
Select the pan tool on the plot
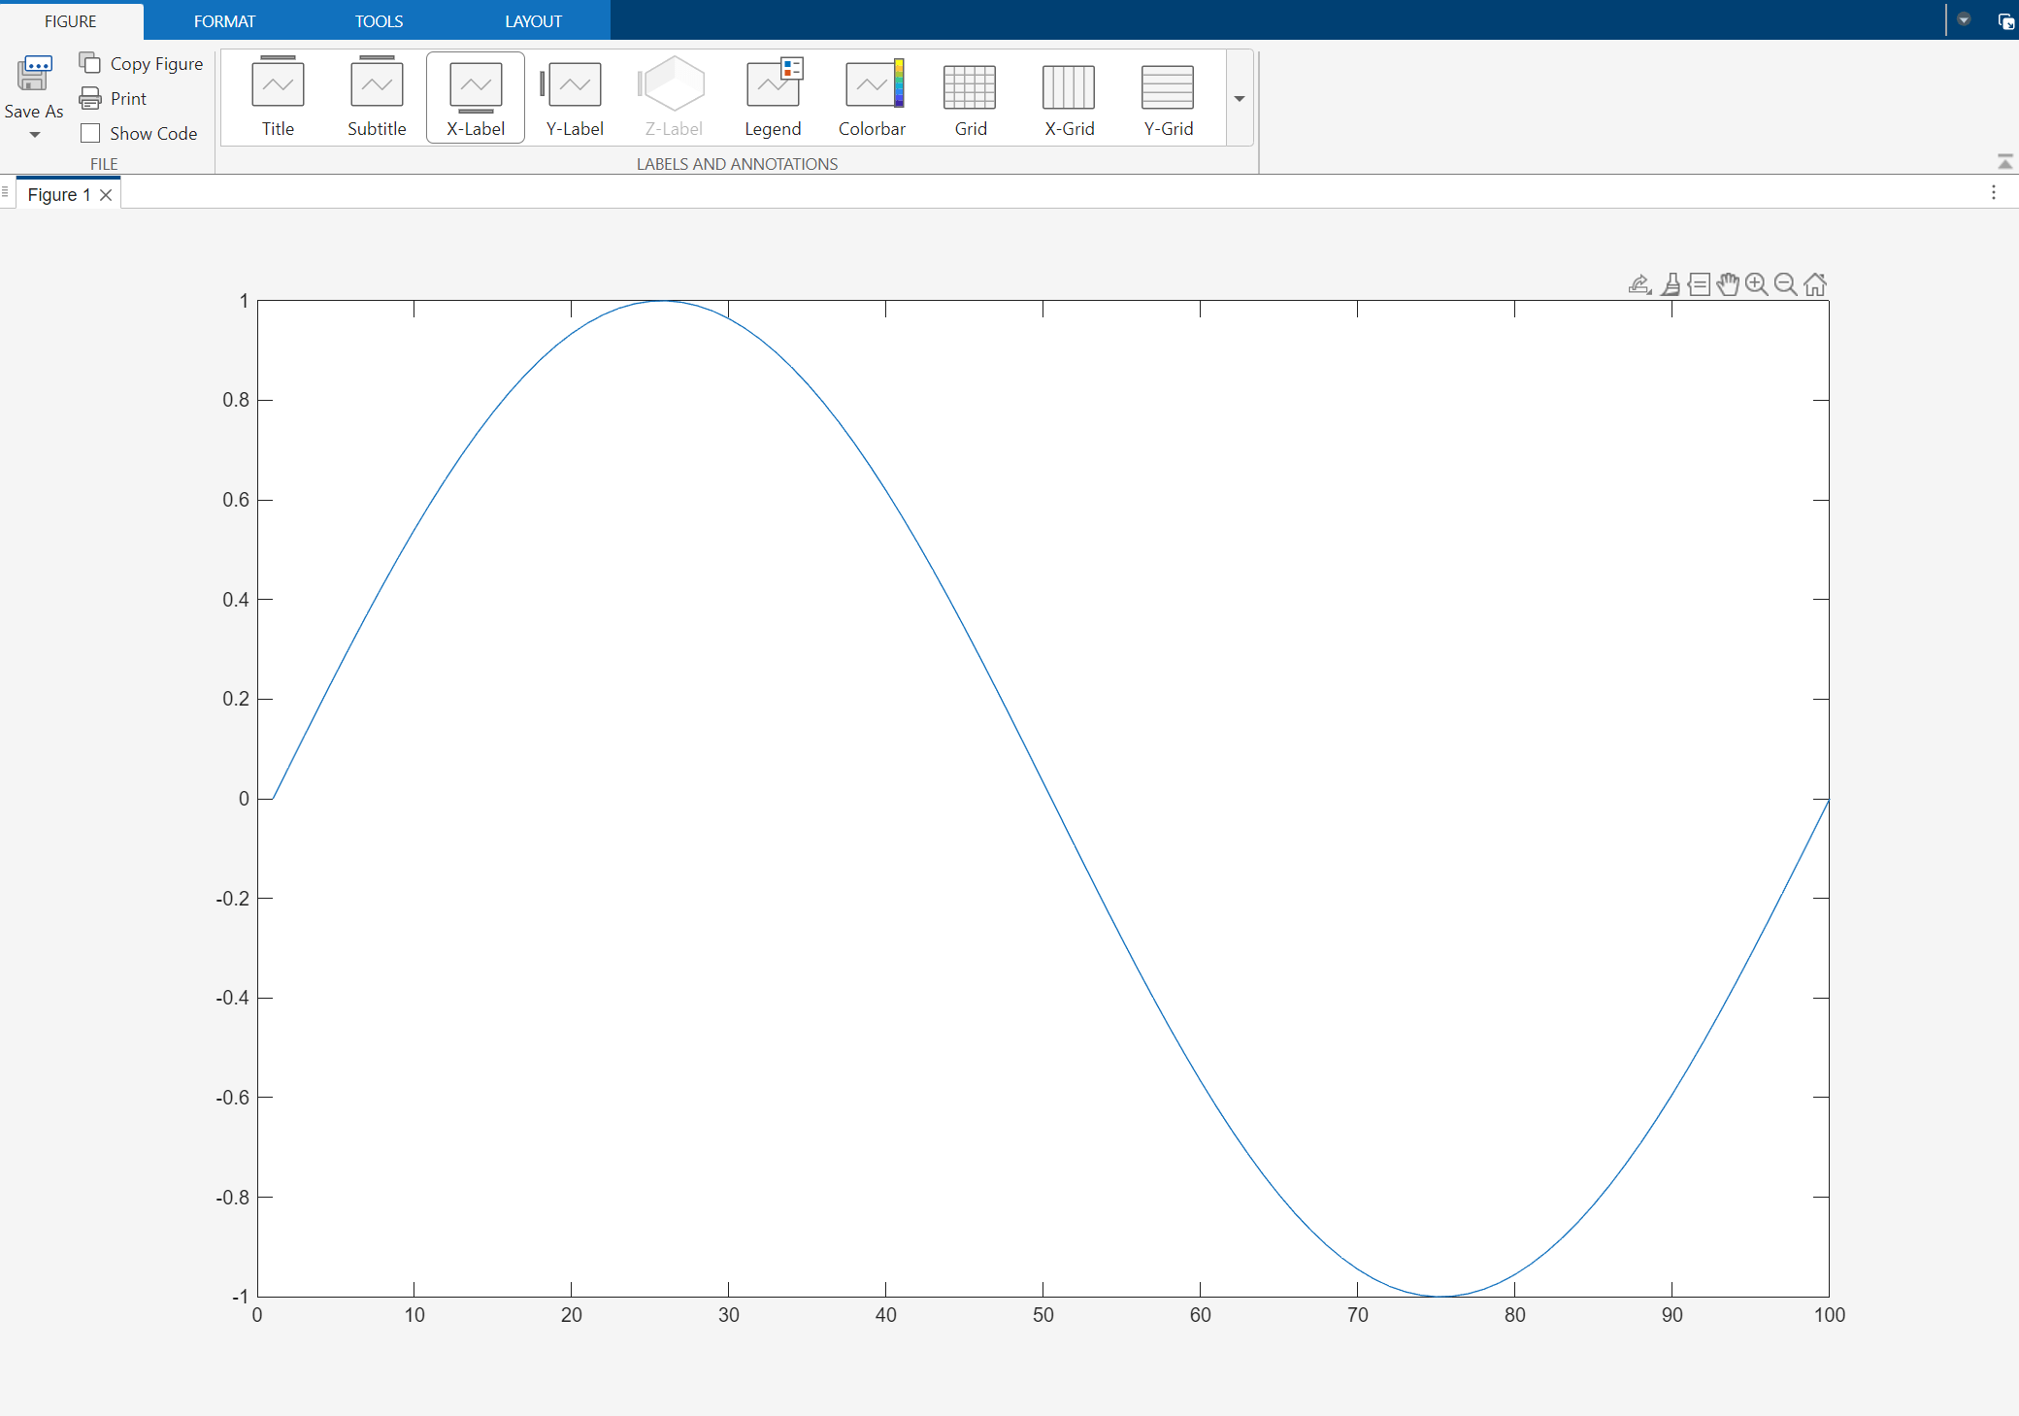point(1730,283)
